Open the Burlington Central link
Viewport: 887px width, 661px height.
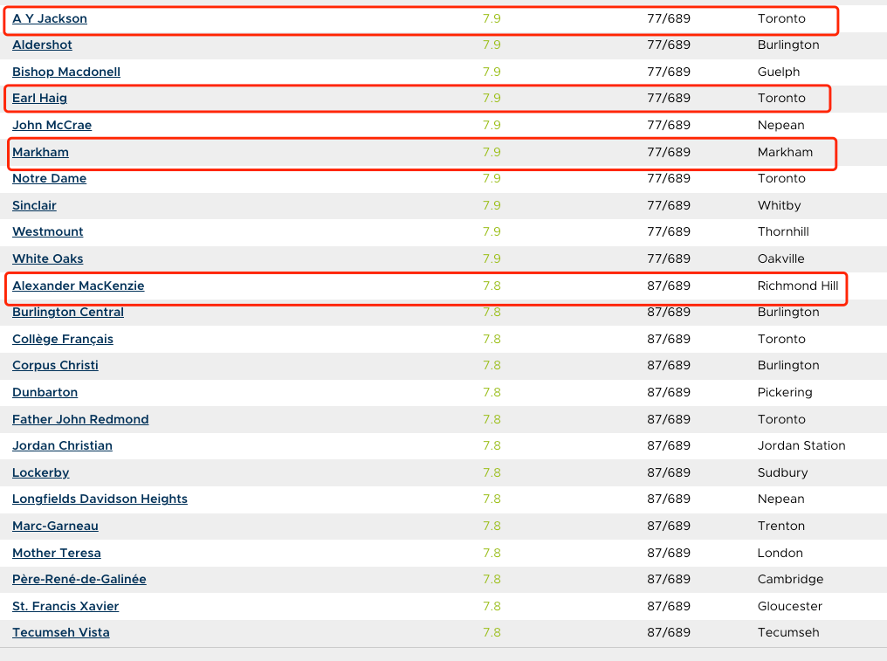pyautogui.click(x=68, y=312)
